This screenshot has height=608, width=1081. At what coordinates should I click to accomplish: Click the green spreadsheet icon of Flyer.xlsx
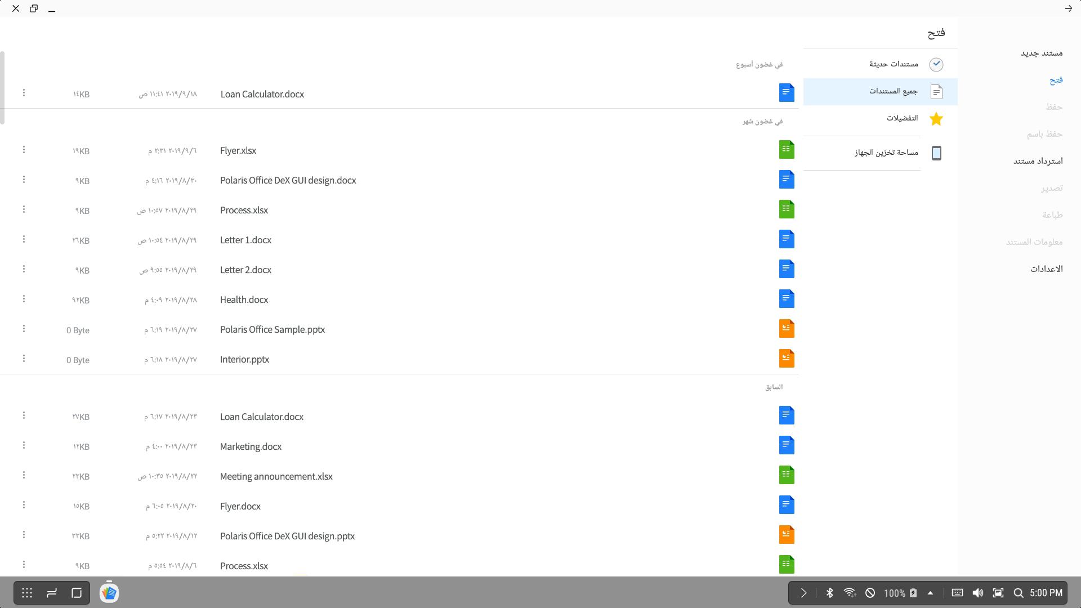[x=787, y=150]
